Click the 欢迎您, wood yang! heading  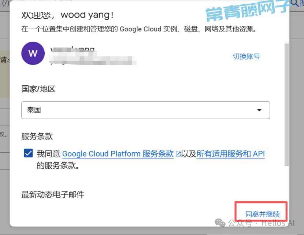[x=68, y=15]
